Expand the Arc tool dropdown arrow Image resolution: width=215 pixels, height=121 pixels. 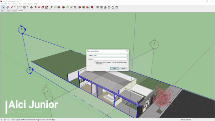21,7
